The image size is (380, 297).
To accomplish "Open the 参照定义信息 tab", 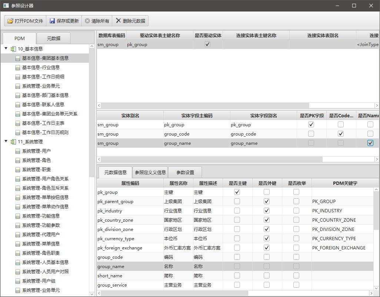I will tap(150, 172).
